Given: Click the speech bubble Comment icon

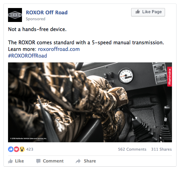Looking at the screenshot, I should 38,161.
